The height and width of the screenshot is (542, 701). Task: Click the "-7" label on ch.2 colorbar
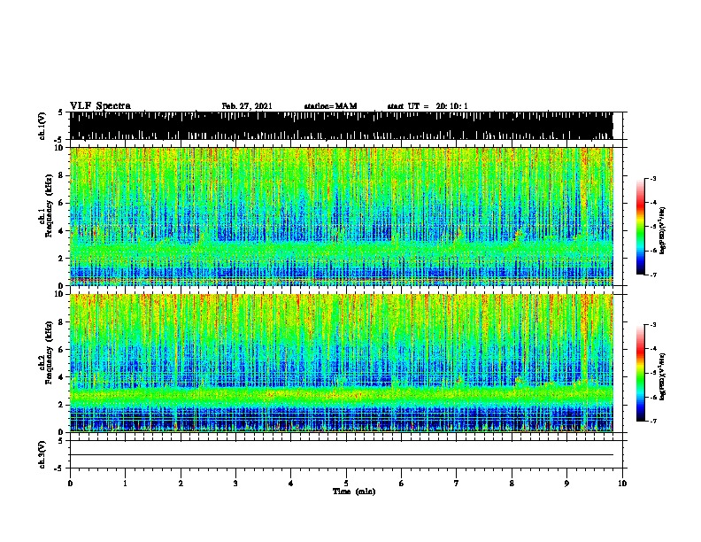pos(652,422)
